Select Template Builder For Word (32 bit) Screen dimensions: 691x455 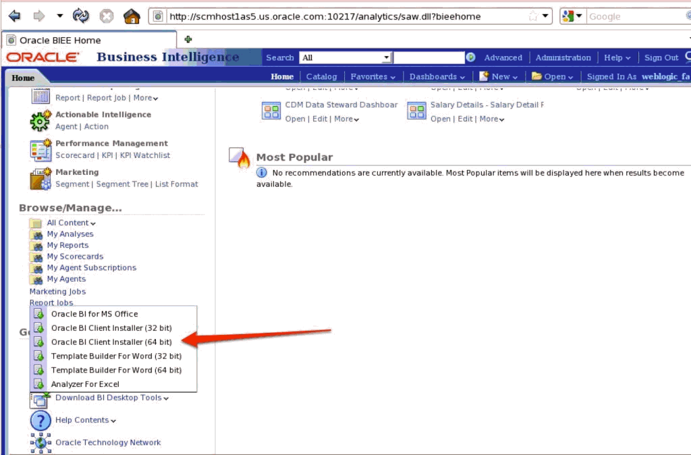point(113,356)
